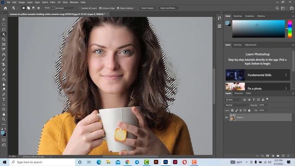This screenshot has width=295, height=166.
Task: Select the Eyedropper tool
Action: pyautogui.click(x=4, y=49)
